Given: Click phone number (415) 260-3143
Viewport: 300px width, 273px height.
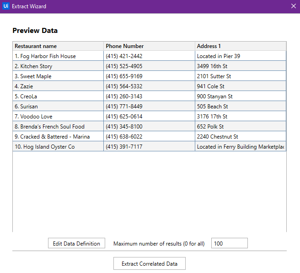Looking at the screenshot, I should click(149, 96).
